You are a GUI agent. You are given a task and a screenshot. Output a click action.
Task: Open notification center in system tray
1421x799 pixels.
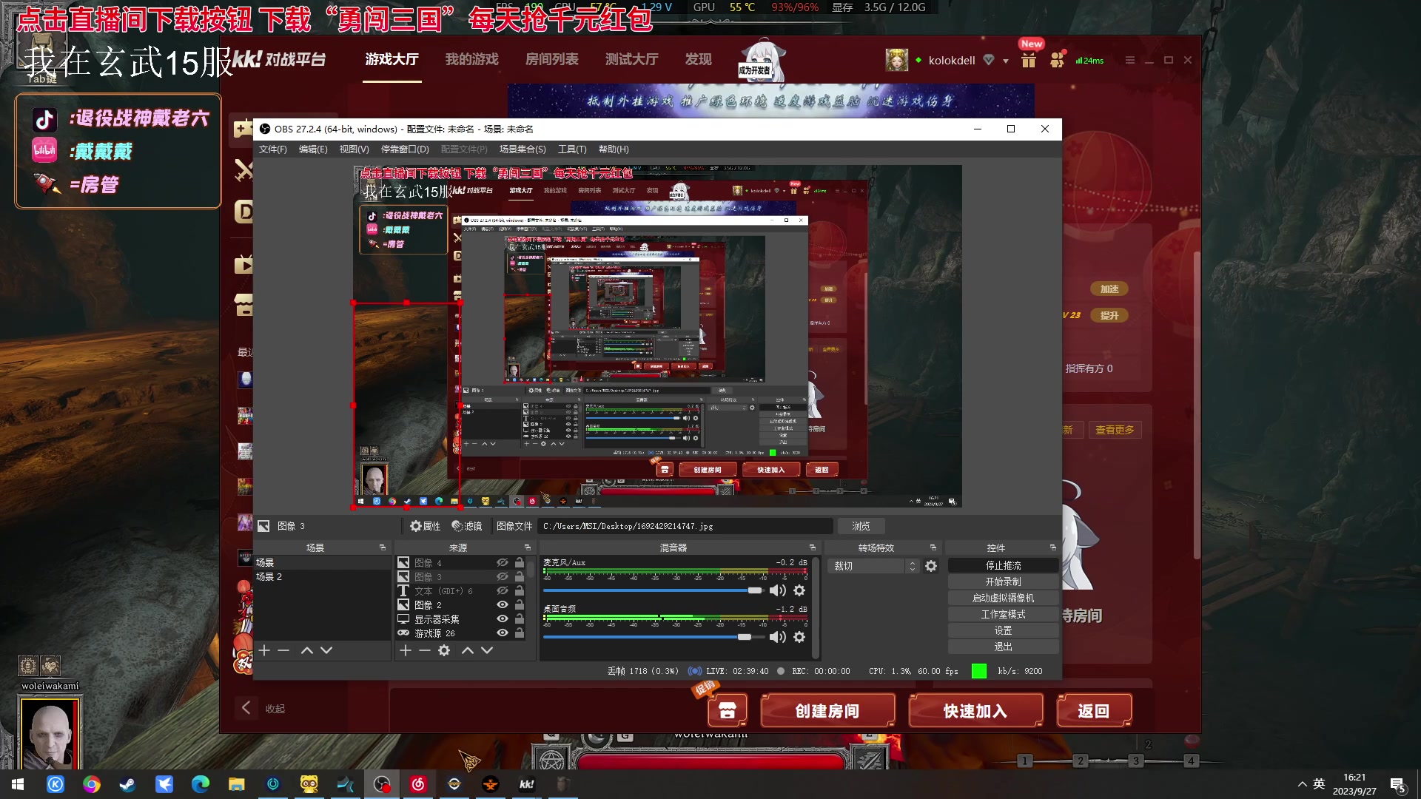click(1397, 785)
